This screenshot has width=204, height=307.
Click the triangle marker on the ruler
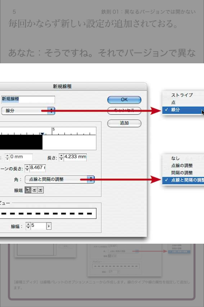(x=42, y=134)
